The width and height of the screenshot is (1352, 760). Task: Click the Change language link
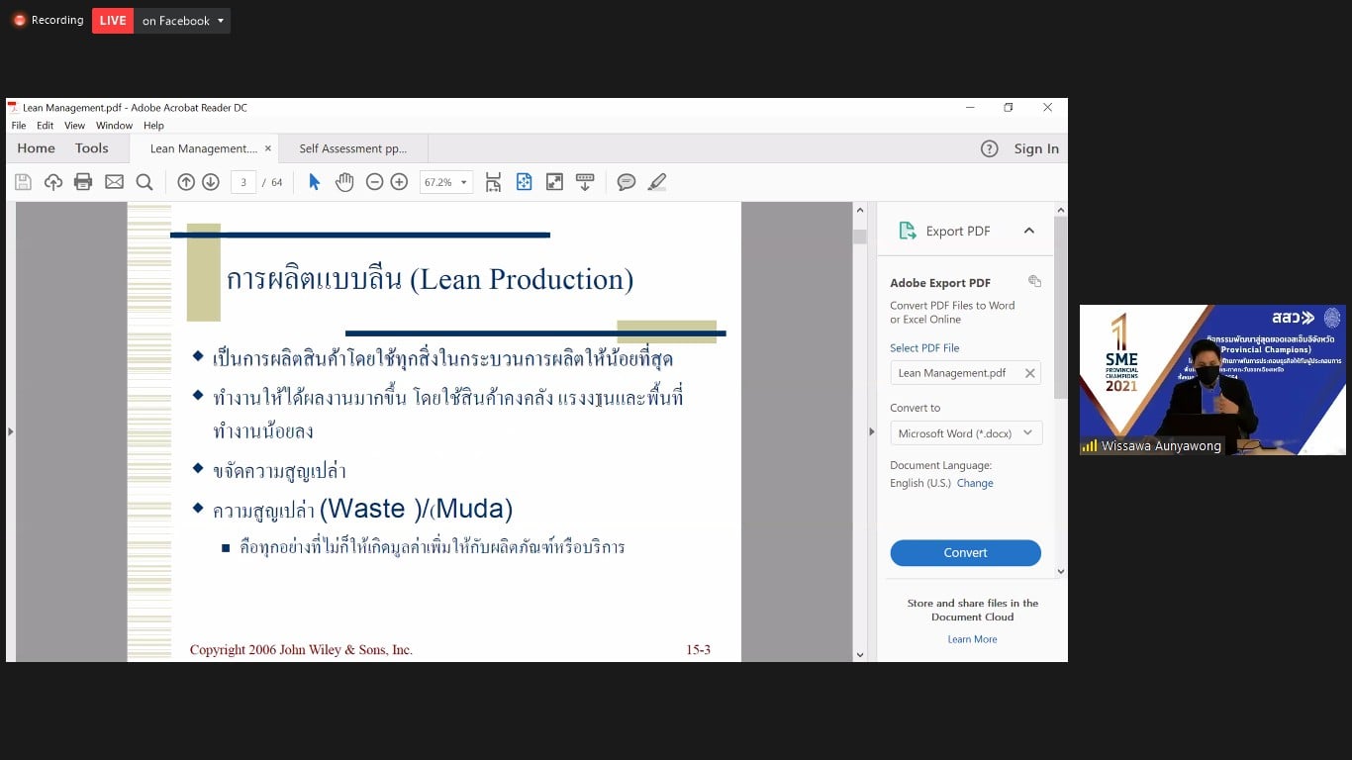tap(975, 483)
